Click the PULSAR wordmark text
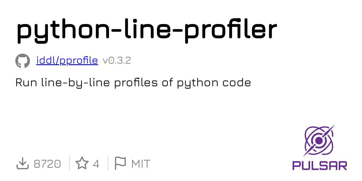Image resolution: width=362 pixels, height=181 pixels. [x=319, y=165]
